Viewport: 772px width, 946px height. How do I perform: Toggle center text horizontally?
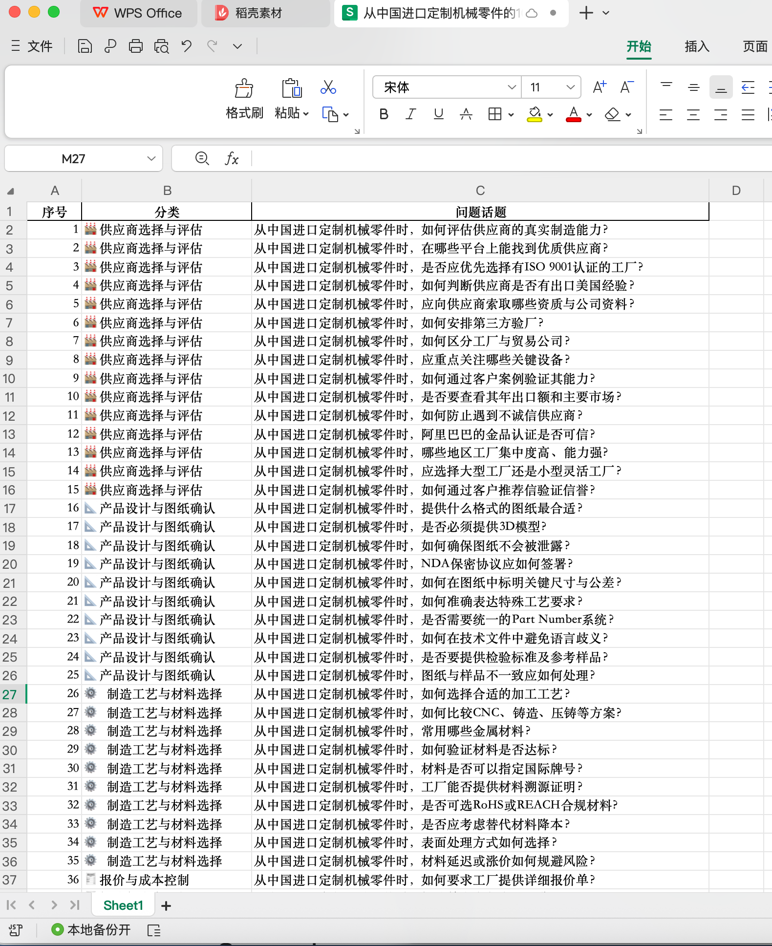click(693, 115)
